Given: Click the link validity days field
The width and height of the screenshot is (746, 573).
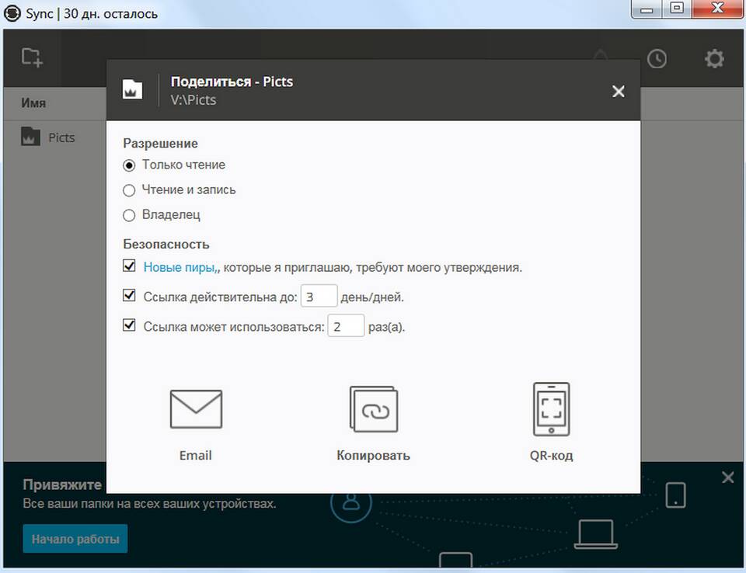Looking at the screenshot, I should click(x=319, y=297).
